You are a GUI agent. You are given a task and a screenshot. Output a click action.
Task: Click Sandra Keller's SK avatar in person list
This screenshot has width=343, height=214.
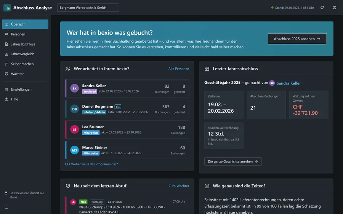click(74, 88)
